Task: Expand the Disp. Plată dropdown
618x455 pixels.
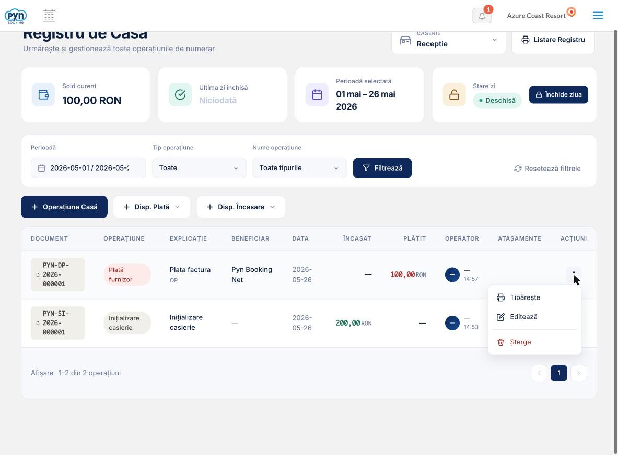Action: pyautogui.click(x=151, y=207)
